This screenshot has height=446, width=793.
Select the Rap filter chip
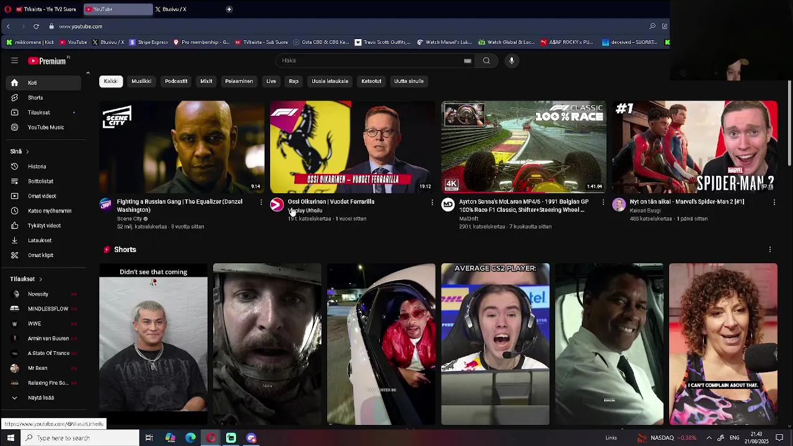tap(294, 81)
